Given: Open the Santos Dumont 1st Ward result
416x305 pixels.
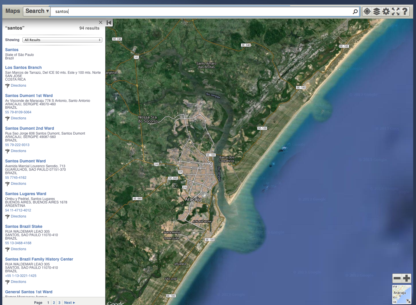Looking at the screenshot, I should 29,96.
